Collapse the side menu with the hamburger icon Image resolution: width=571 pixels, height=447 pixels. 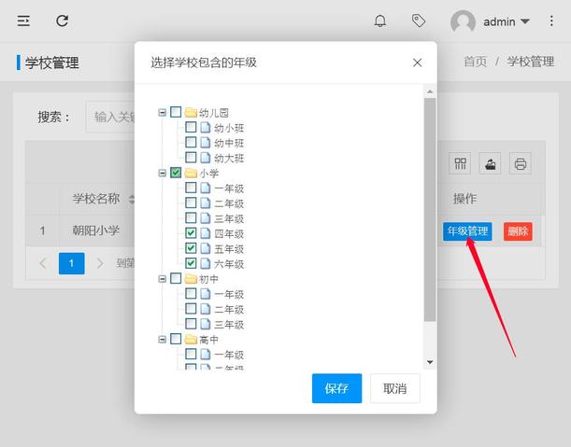pos(23,21)
